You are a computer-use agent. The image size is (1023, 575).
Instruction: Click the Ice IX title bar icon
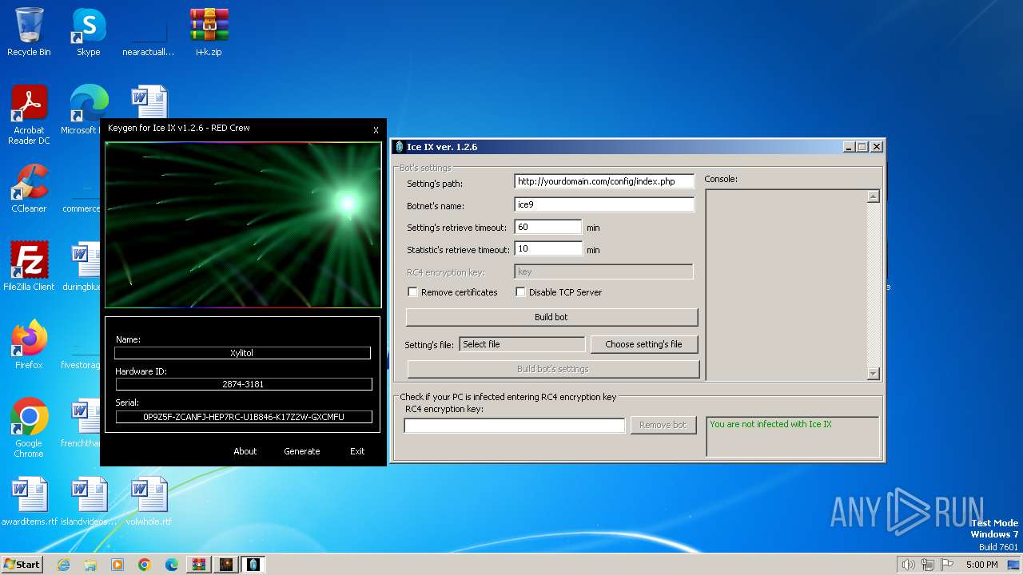400,147
